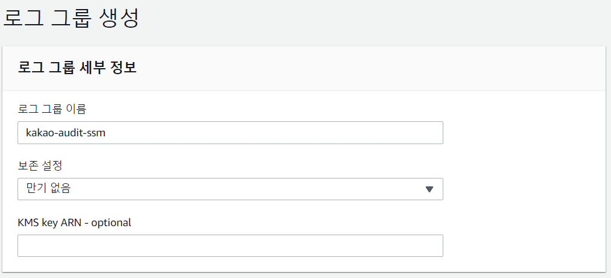Click the kakao-audit-ssm text in name field
This screenshot has width=611, height=278.
66,133
